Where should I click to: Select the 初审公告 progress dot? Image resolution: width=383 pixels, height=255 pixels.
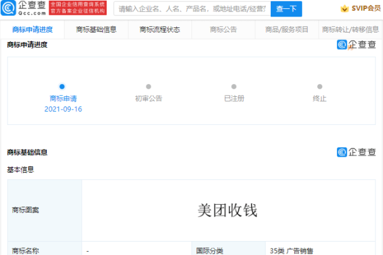pyautogui.click(x=149, y=87)
